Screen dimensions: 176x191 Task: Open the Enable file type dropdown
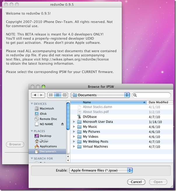(x=101, y=170)
